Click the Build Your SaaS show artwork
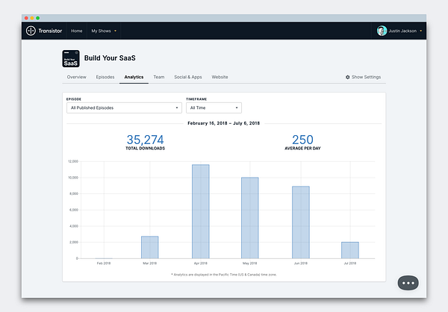Image resolution: width=448 pixels, height=312 pixels. pyautogui.click(x=71, y=58)
